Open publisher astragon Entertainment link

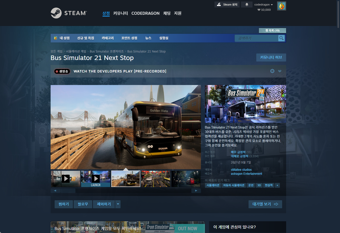pyautogui.click(x=247, y=174)
